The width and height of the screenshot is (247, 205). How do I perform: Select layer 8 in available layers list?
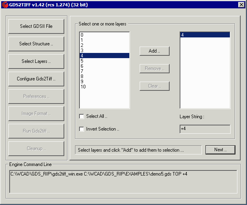105,76
